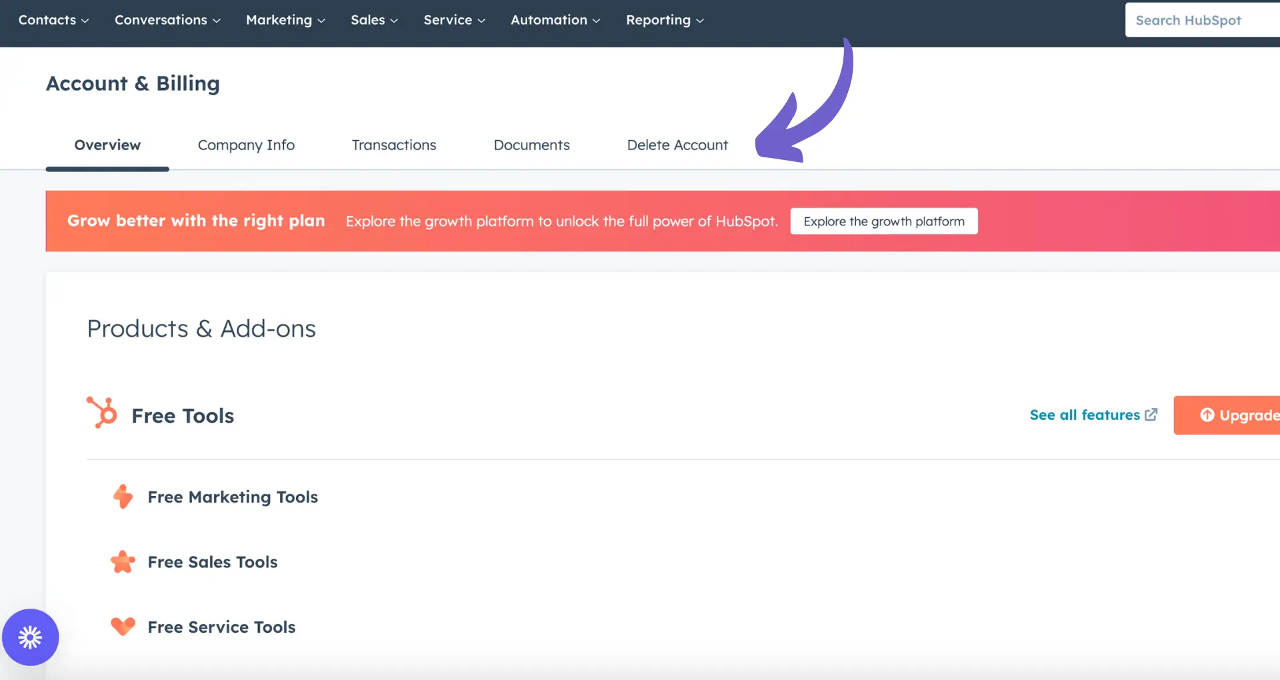Expand the Sales dropdown

click(x=374, y=20)
